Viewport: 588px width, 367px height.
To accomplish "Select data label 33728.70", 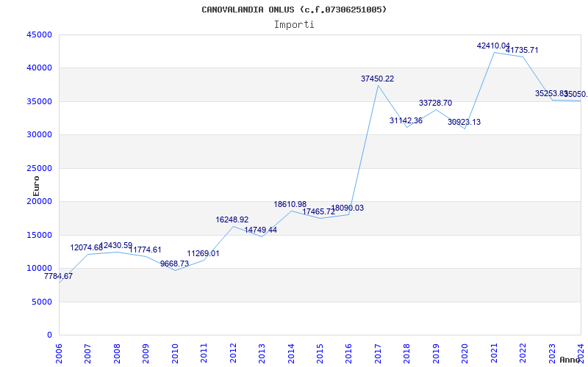I will point(435,103).
